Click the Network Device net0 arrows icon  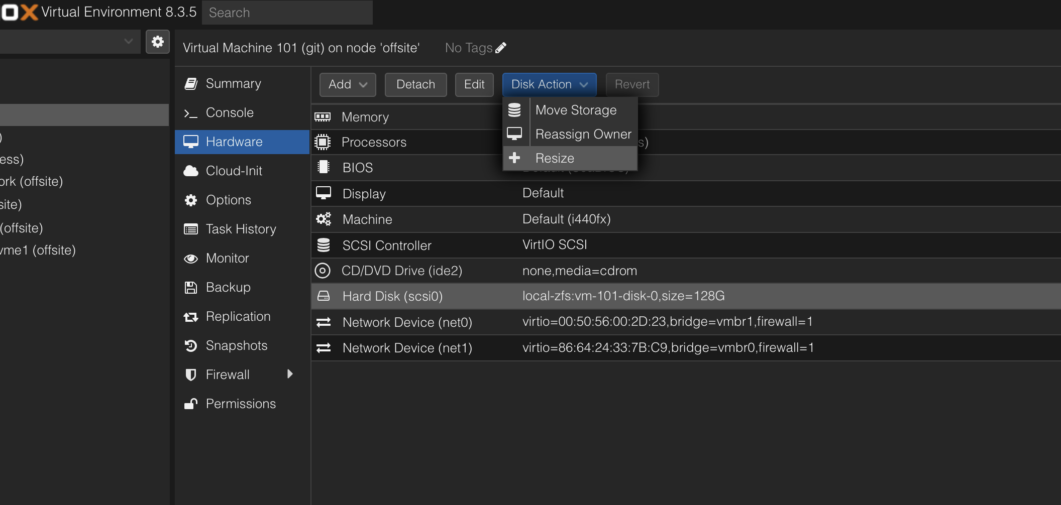[x=324, y=322]
